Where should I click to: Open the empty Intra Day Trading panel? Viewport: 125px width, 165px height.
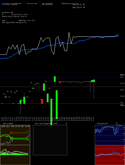point(50,140)
